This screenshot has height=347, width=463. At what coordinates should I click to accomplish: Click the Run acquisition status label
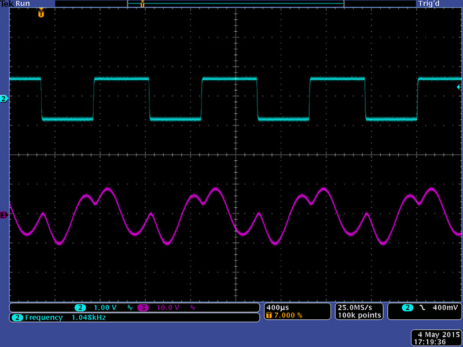click(23, 3)
